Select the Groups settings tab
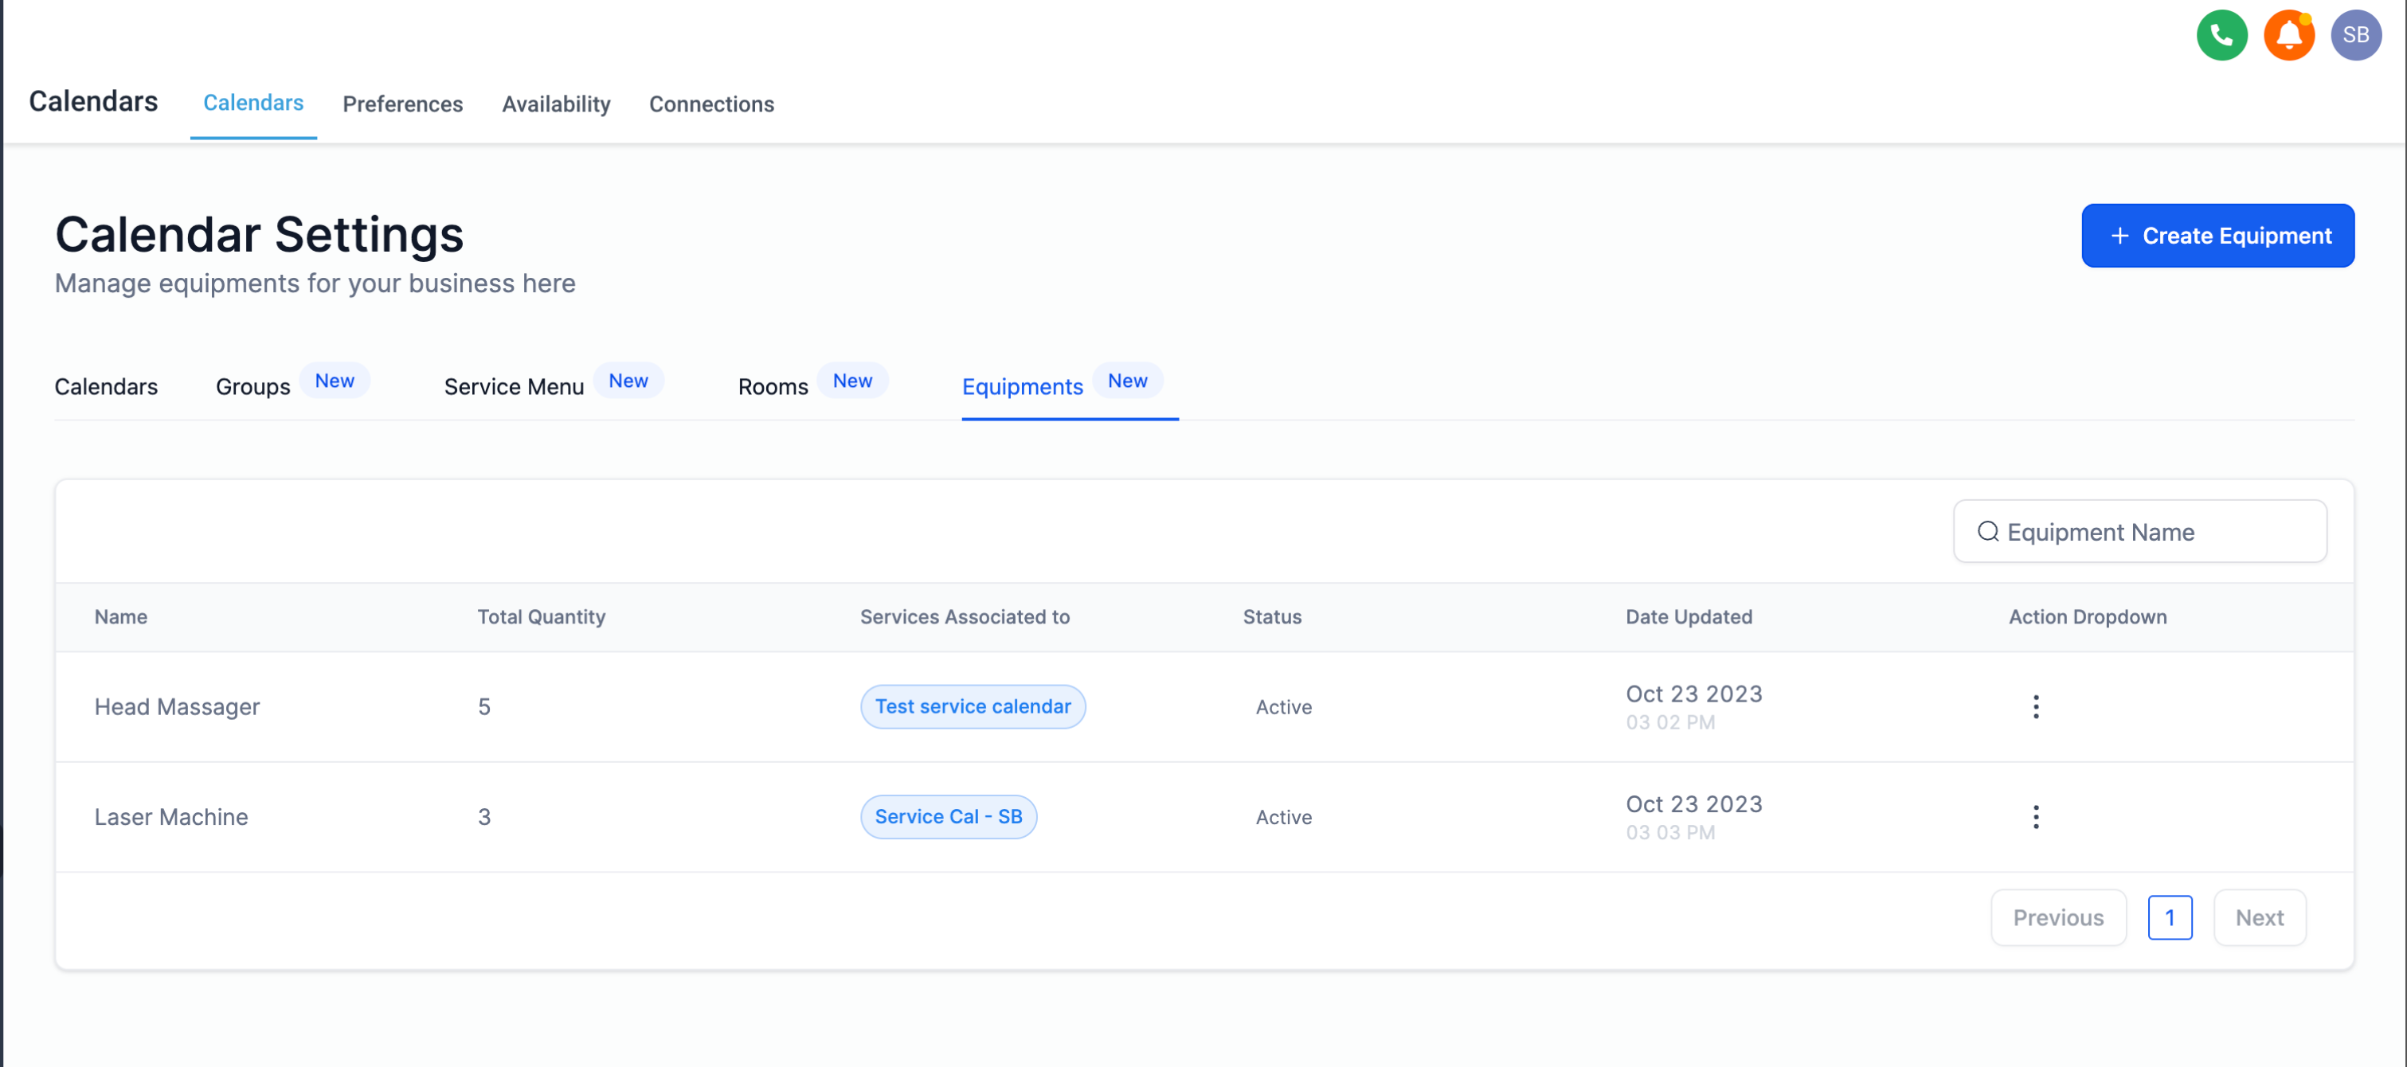 [x=253, y=387]
